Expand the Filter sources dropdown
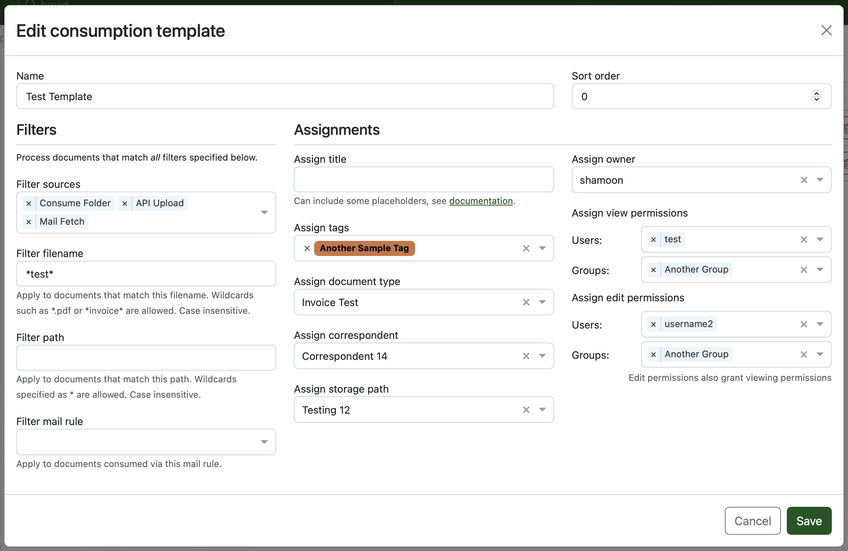848x551 pixels. (x=264, y=213)
